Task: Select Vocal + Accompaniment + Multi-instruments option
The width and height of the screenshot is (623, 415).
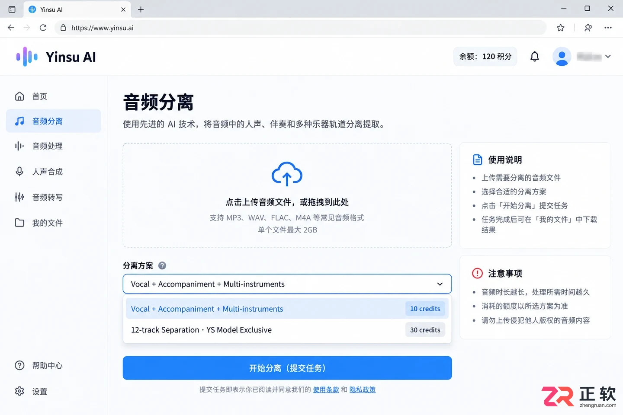Action: 287,309
